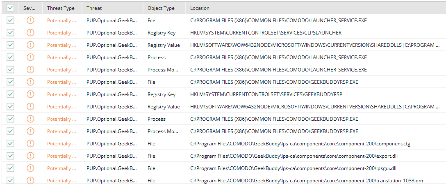Click 'Process Mo...' cell for LAUNCHER_SERVICE.EXE
Image resolution: width=446 pixels, height=184 pixels.
(x=163, y=69)
